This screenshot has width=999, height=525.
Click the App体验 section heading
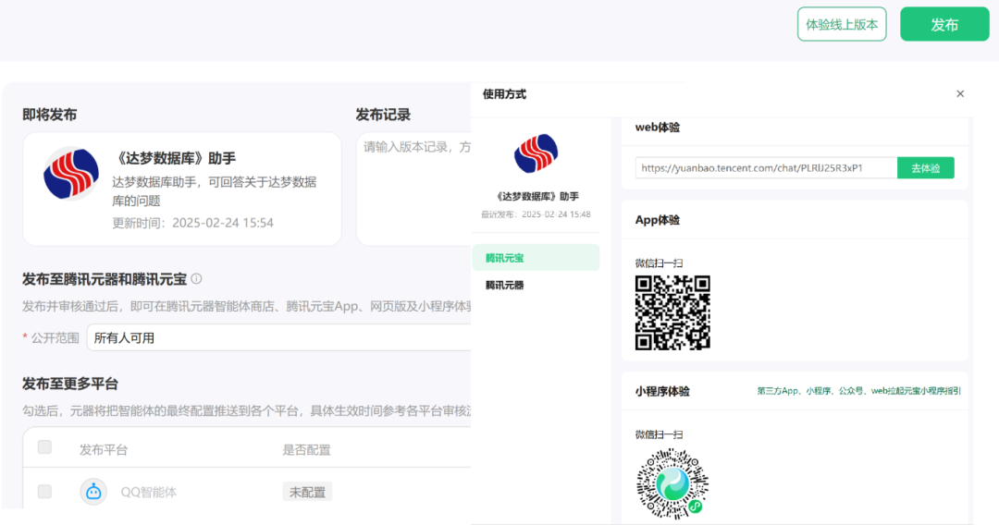click(x=658, y=220)
